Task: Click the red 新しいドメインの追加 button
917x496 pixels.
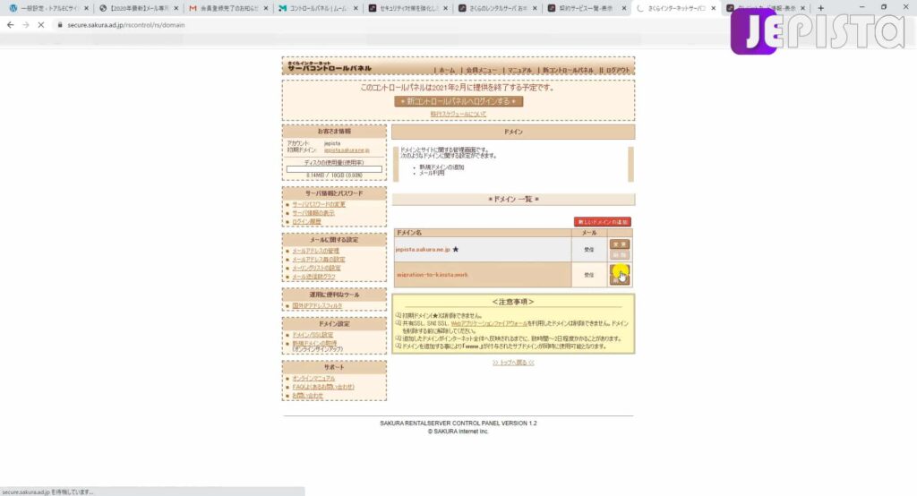Action: [603, 222]
